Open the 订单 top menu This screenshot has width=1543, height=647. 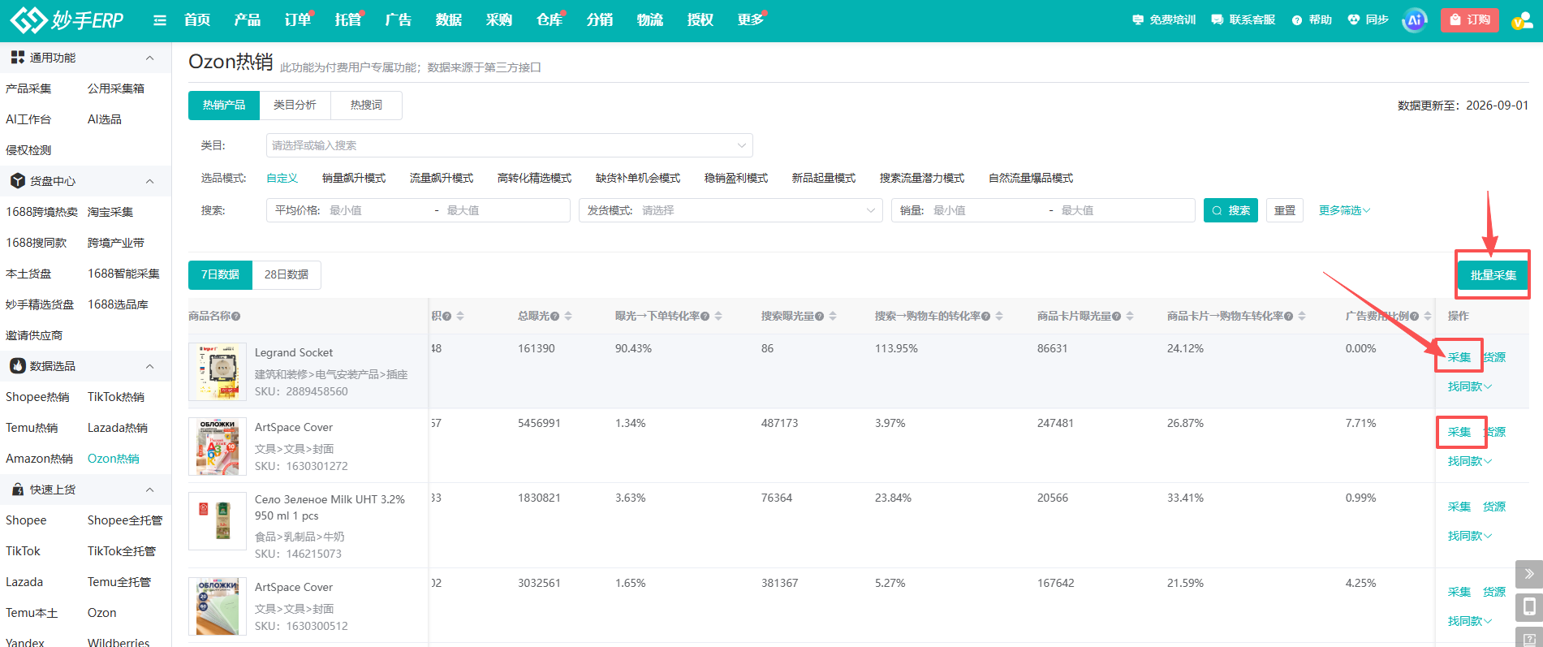[x=298, y=19]
